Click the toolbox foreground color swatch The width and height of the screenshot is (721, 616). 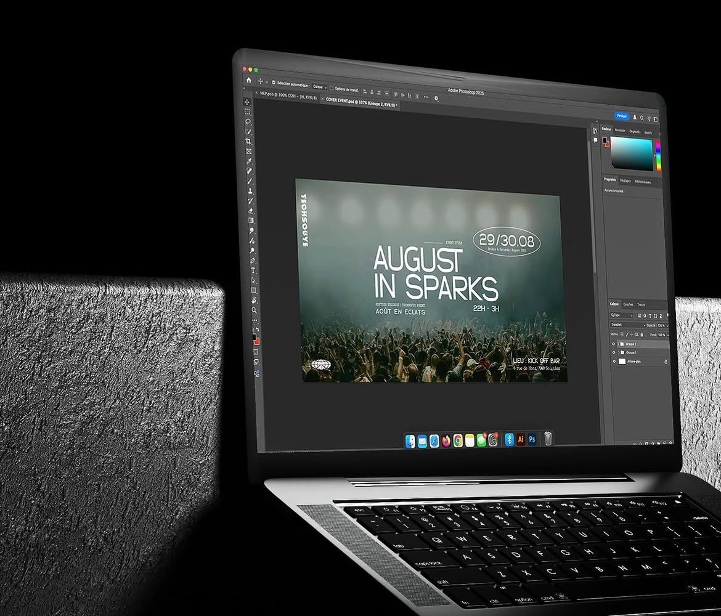pyautogui.click(x=255, y=337)
